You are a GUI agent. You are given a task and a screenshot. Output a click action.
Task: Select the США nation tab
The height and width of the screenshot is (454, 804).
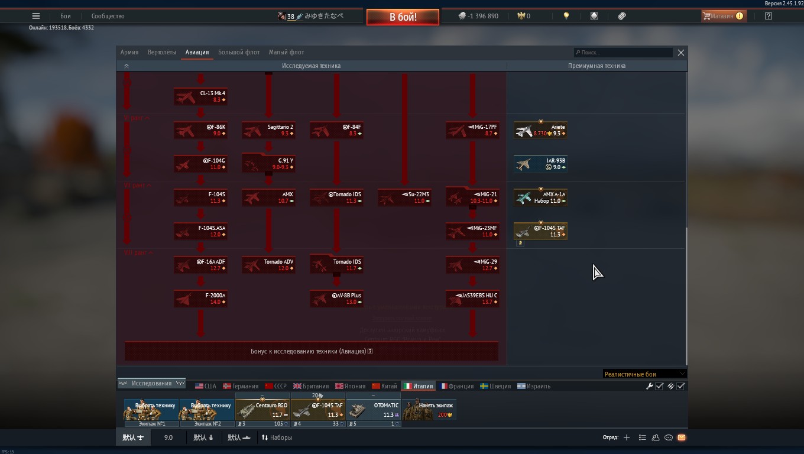point(206,386)
